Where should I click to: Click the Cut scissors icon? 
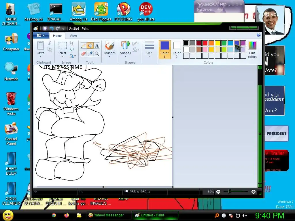[x=50, y=43]
